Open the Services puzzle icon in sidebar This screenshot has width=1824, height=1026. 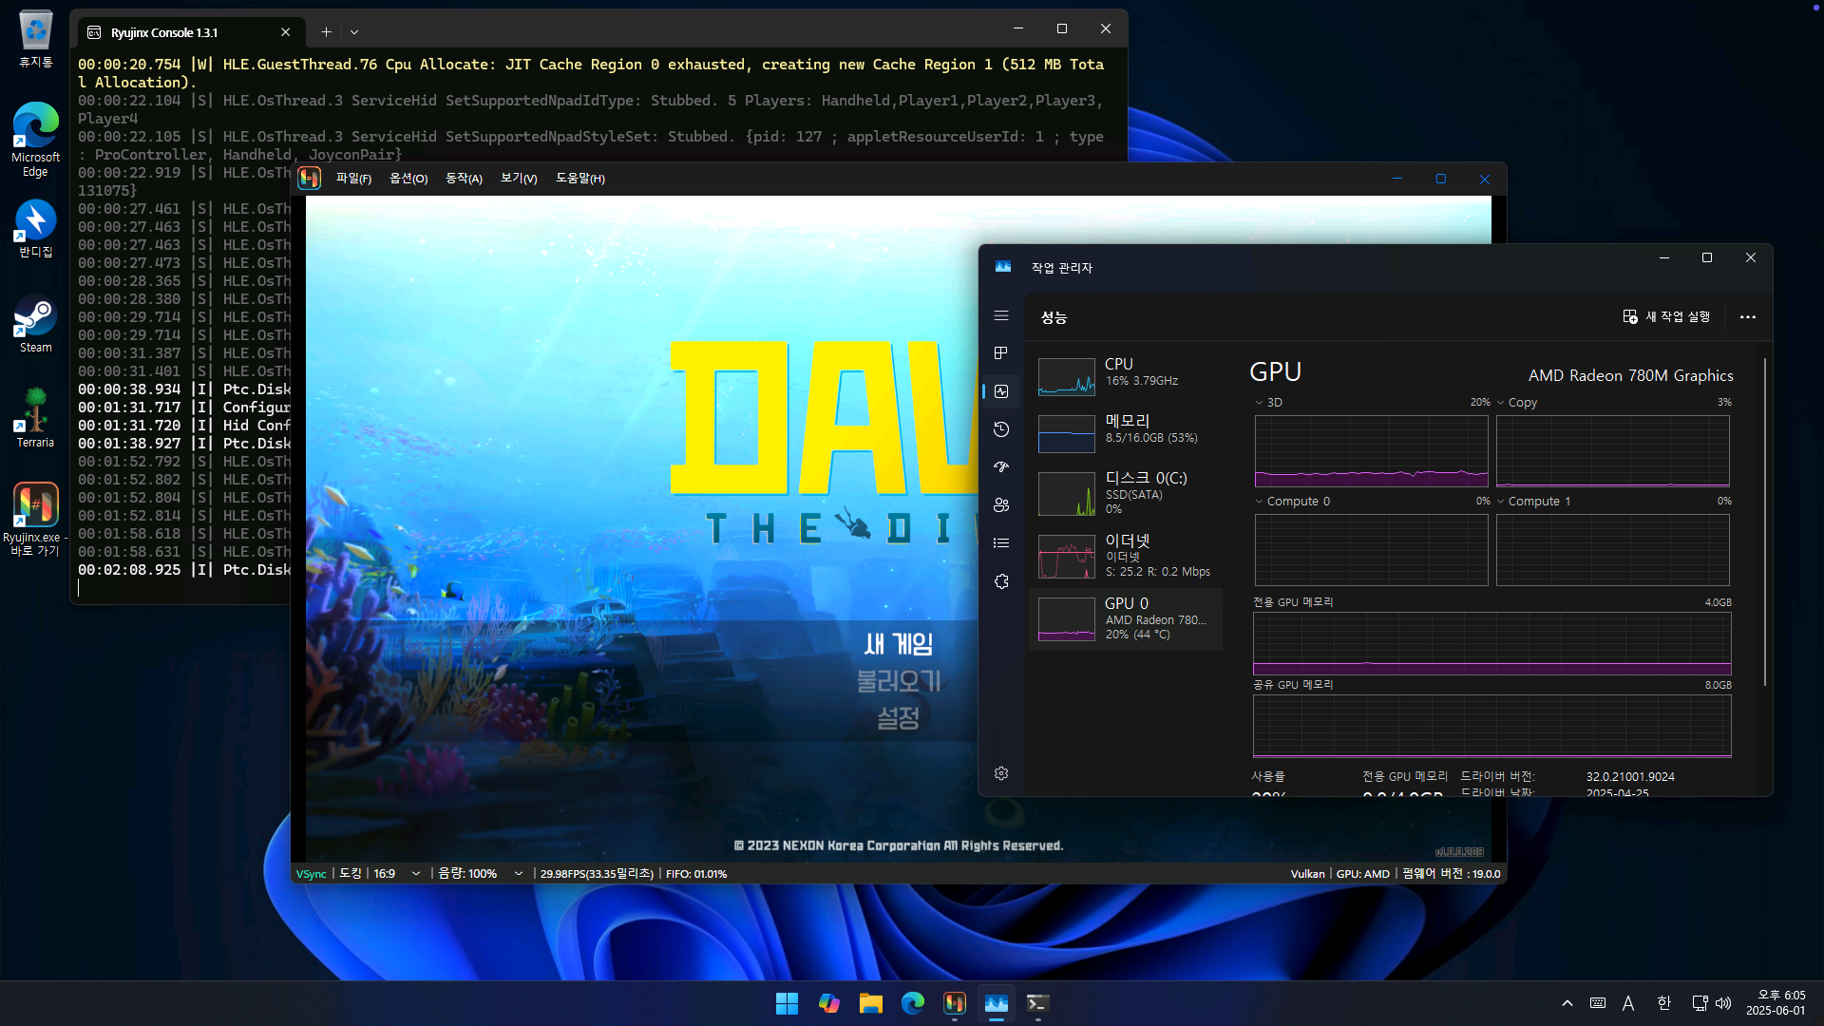pos(1001,581)
